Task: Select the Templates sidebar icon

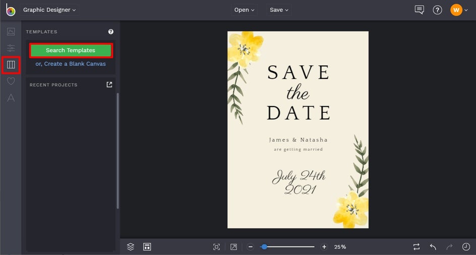Action: coord(11,65)
